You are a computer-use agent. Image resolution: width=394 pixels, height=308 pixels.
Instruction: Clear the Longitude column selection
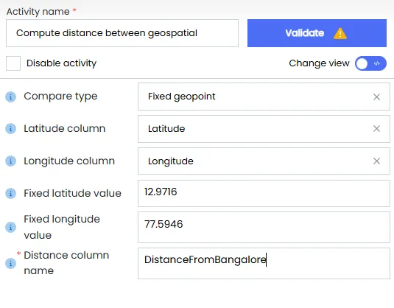376,161
